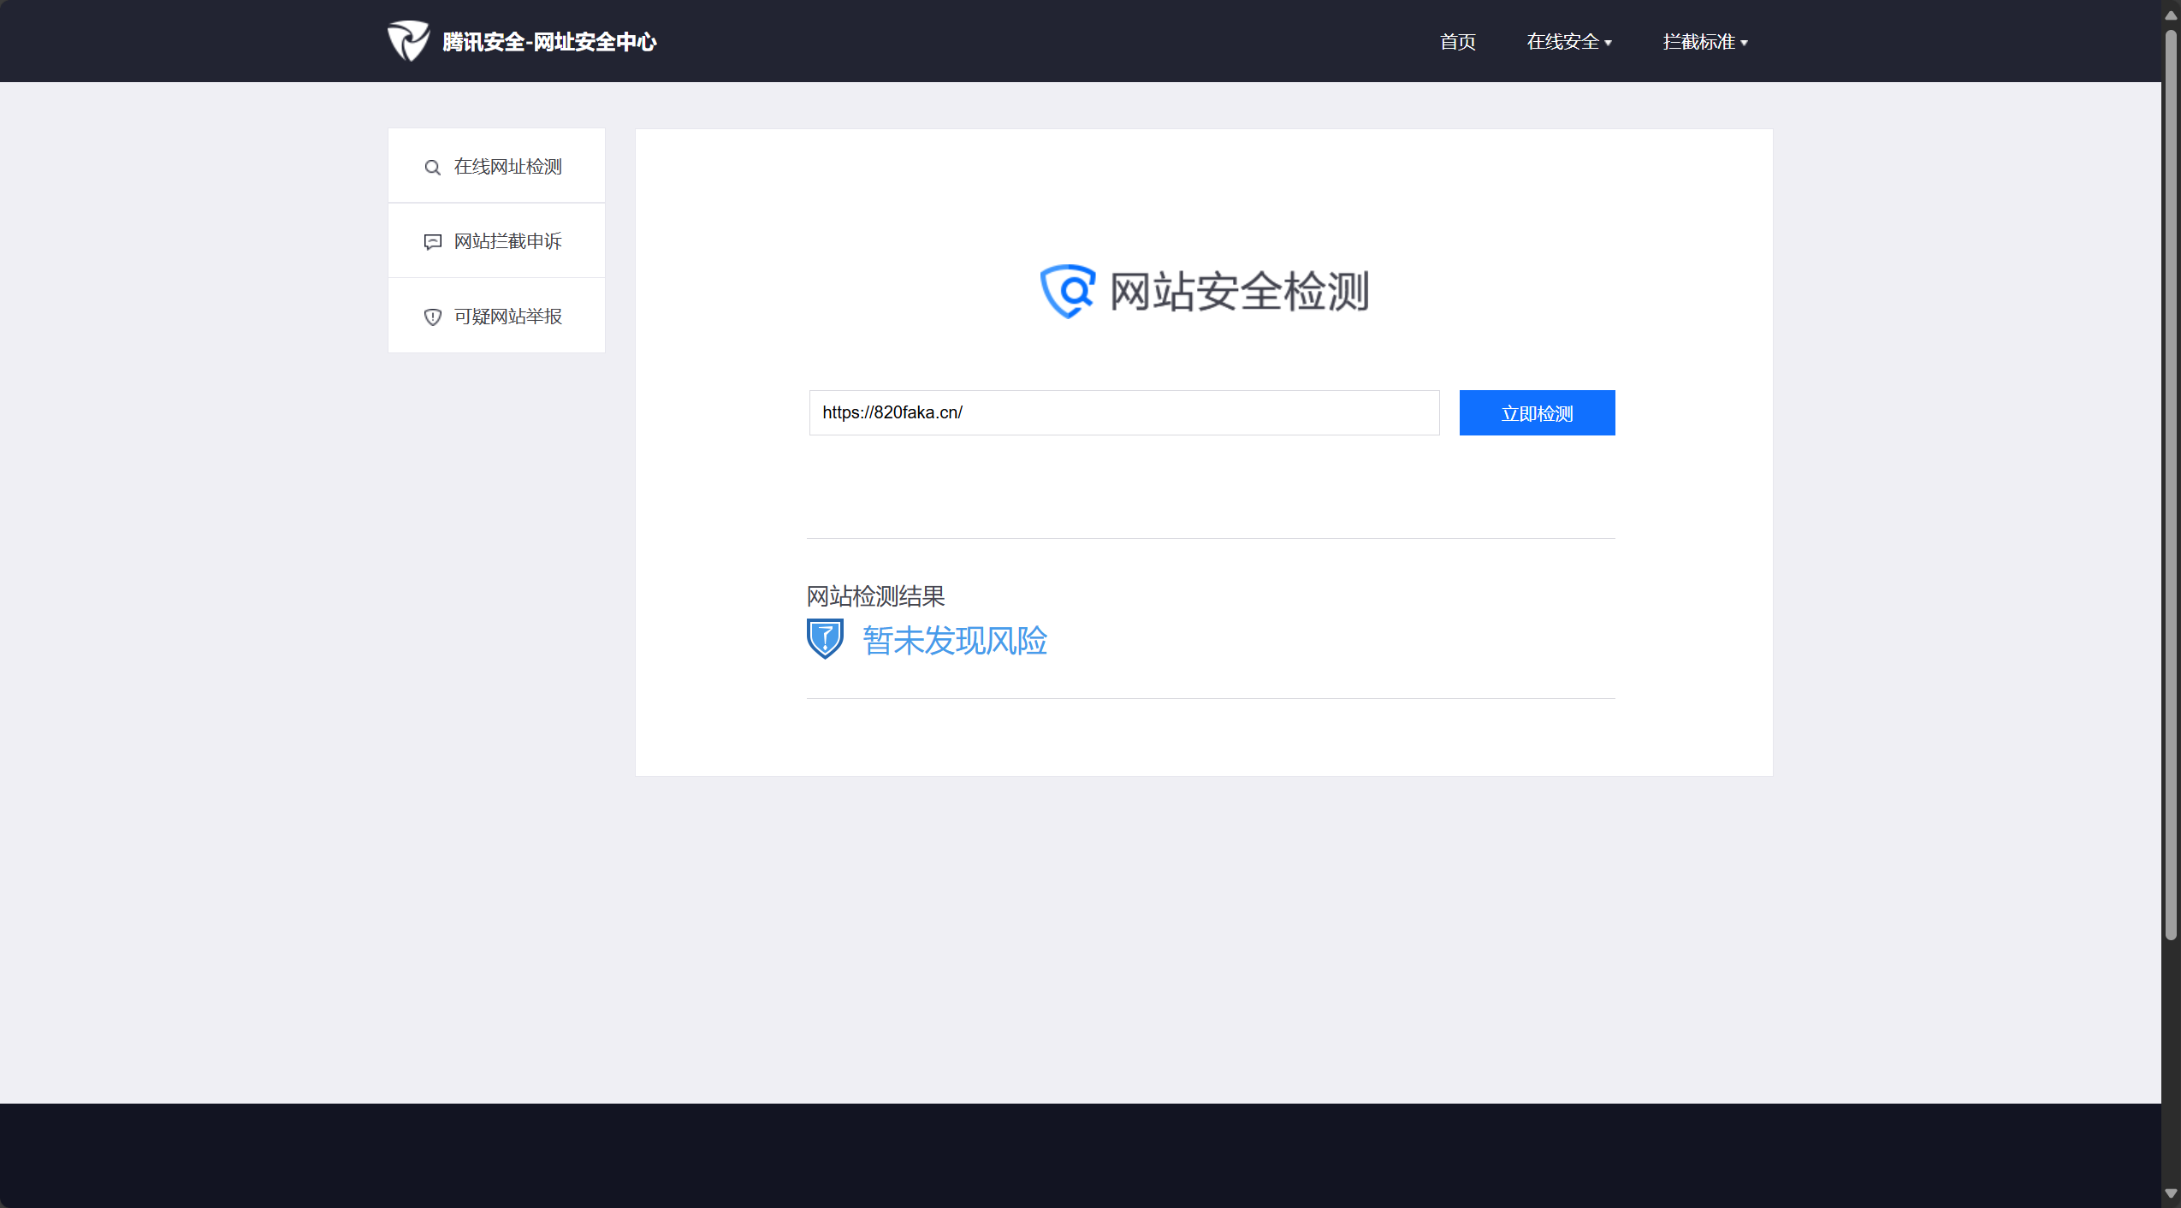Image resolution: width=2181 pixels, height=1208 pixels.
Task: Click the scrollbar up arrow
Action: [2171, 15]
